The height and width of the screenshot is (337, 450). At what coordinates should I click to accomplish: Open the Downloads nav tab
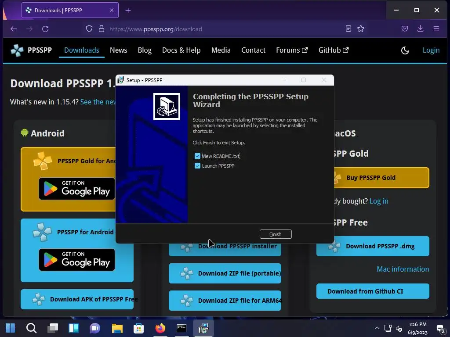point(81,50)
